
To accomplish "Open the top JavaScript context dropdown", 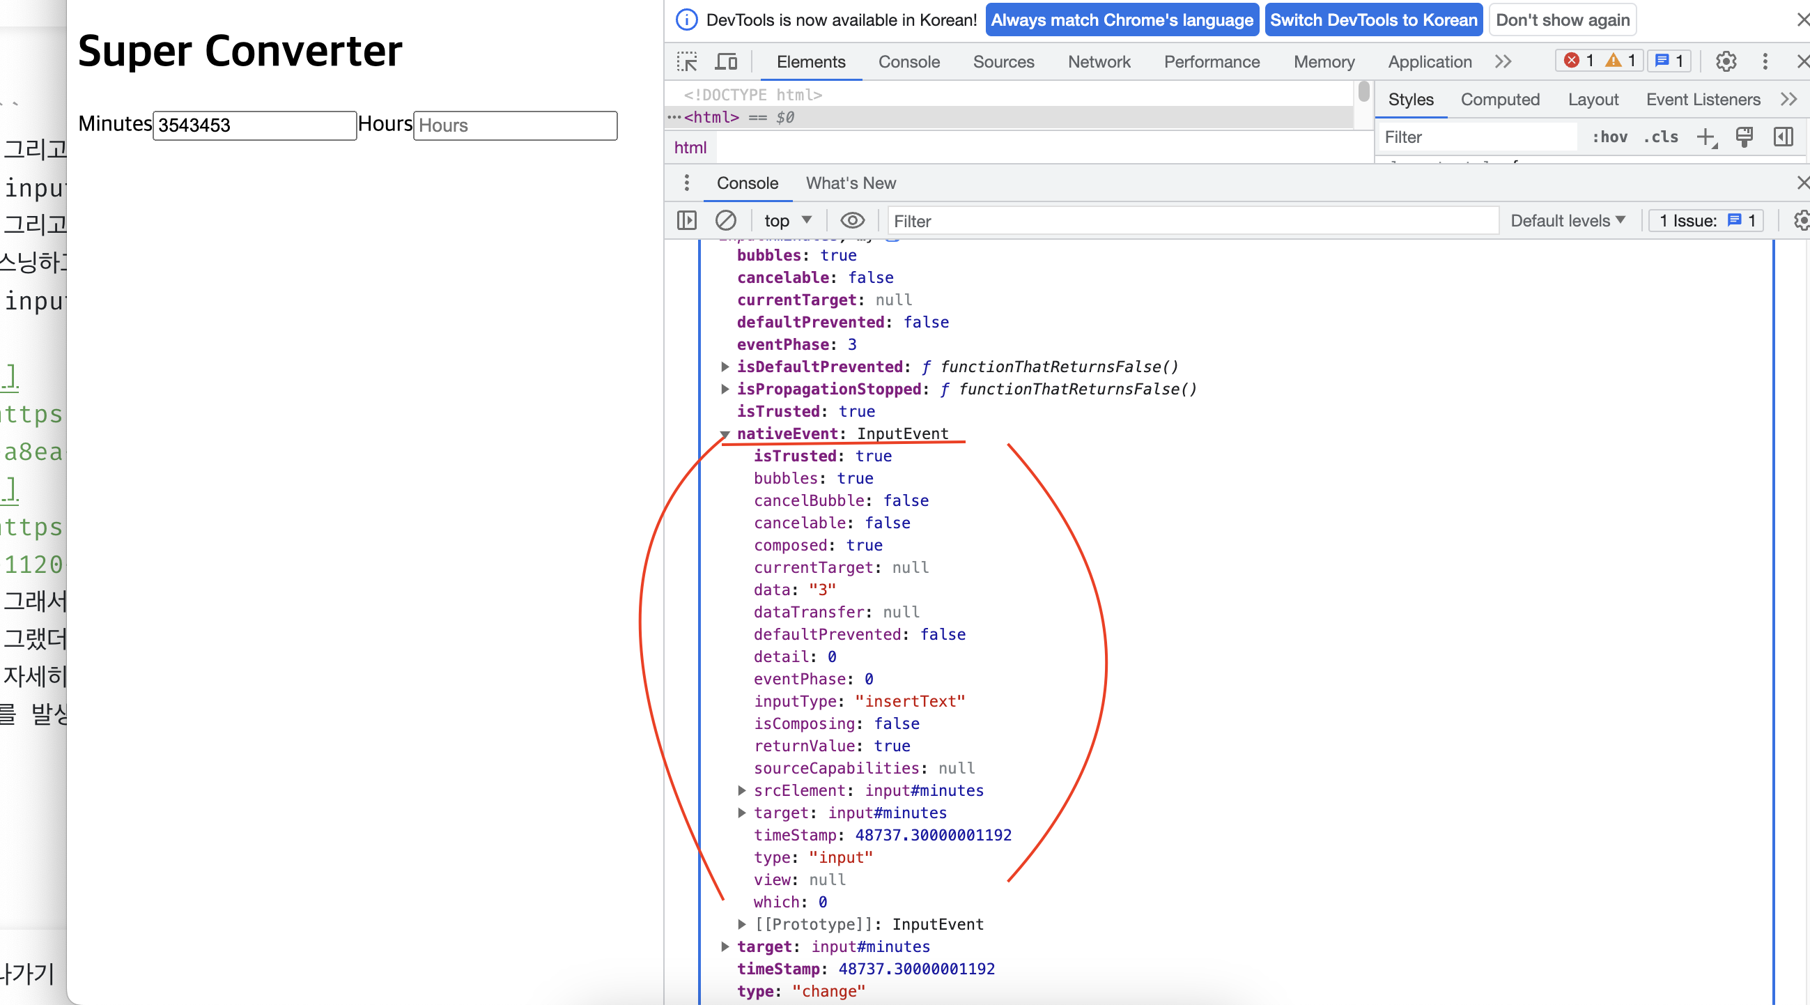I will coord(787,221).
